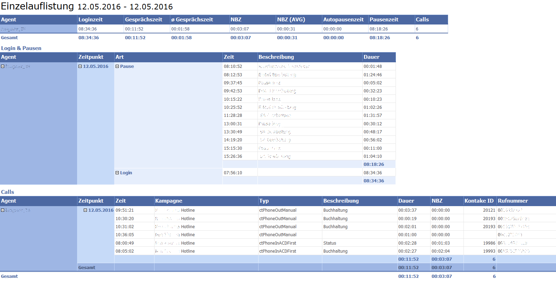Click the Gesprächszeit column header
Screen dimensions: 556x281
click(144, 20)
